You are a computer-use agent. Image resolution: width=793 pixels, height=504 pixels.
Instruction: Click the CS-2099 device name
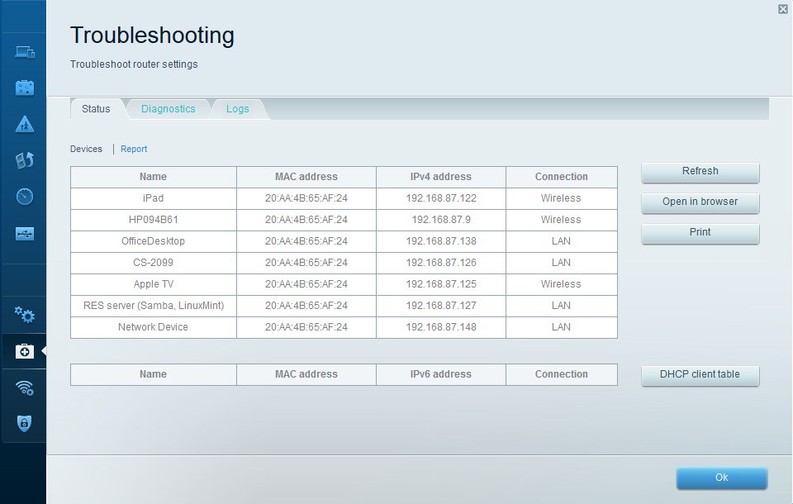(154, 263)
